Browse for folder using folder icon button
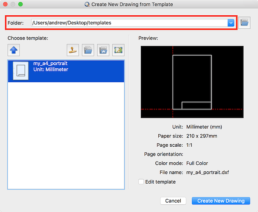258x212 pixels. click(x=244, y=22)
